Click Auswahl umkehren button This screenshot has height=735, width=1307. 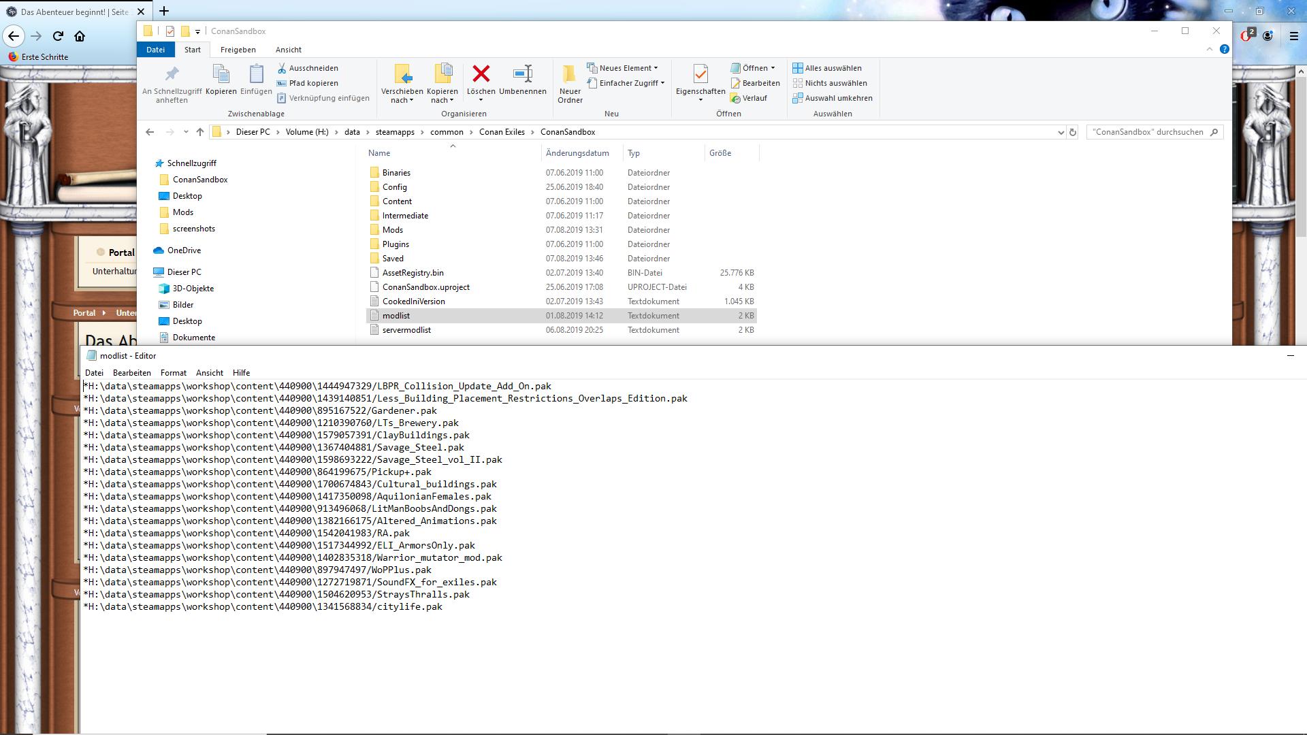[x=832, y=98]
